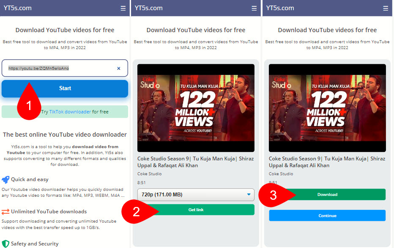The height and width of the screenshot is (248, 394).
Task: Click the video title in the middle panel
Action: click(x=195, y=162)
